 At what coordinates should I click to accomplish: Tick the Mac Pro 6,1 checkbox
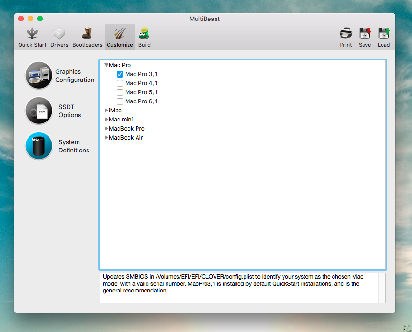pyautogui.click(x=120, y=101)
